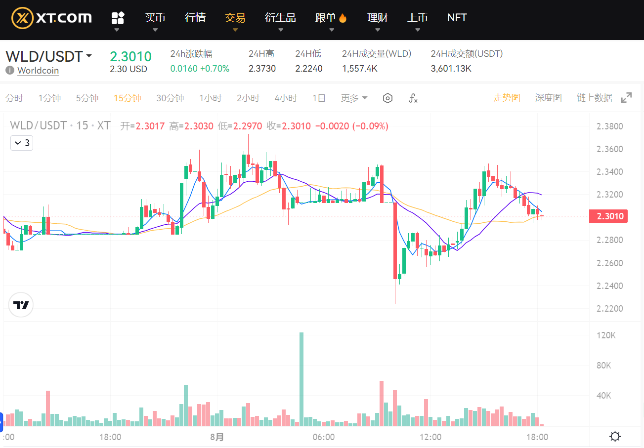Select the 4小时 timeframe
This screenshot has height=448, width=644.
[x=286, y=98]
